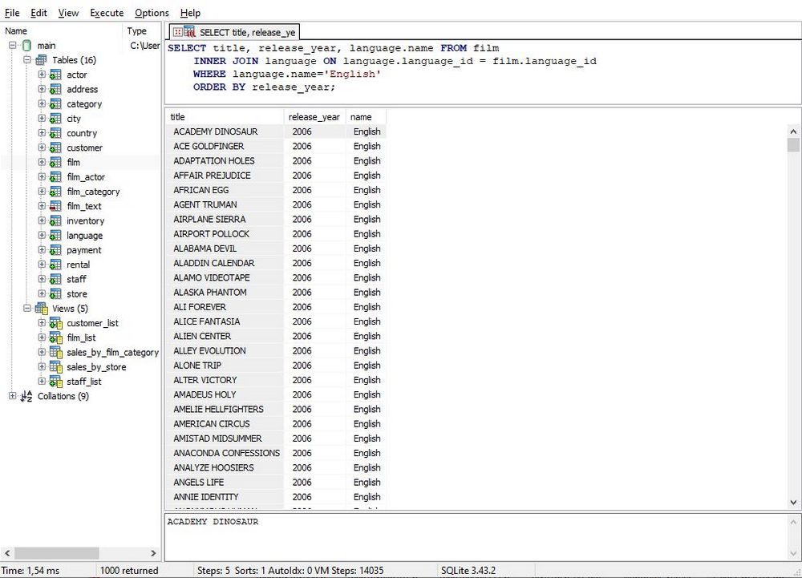
Task: Select the film_list view in the tree
Action: (x=81, y=338)
